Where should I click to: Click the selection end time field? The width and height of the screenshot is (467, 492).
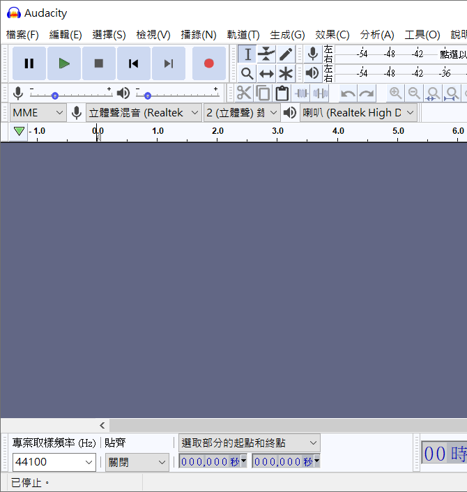286,461
